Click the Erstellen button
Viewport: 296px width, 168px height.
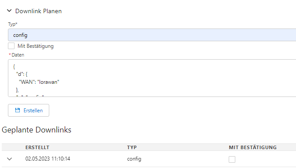tap(29, 111)
